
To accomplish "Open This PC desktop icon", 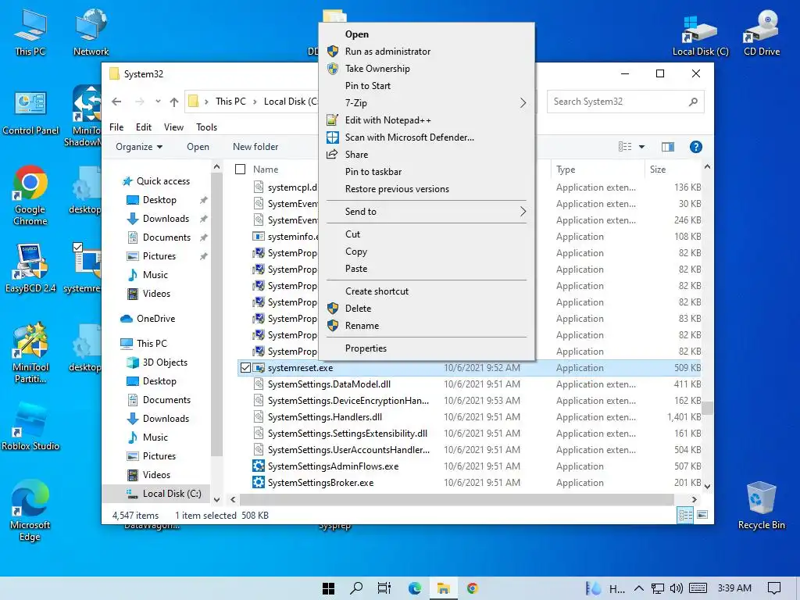I will click(30, 33).
